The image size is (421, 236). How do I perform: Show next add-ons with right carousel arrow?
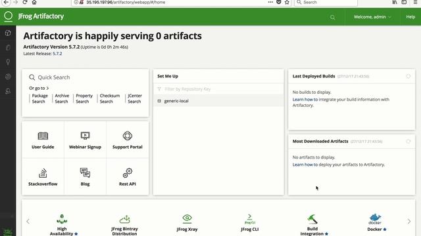point(409,222)
